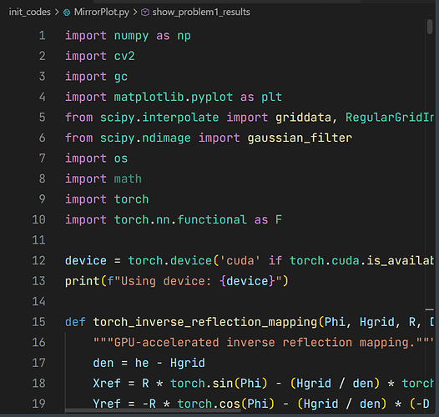Screen dimensions: 439x417
Task: Expand the chevron after MirrorPlot.py breadcrumb
Action: [x=135, y=13]
